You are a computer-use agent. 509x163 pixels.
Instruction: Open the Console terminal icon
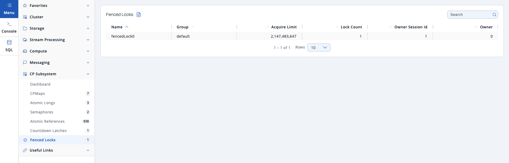(x=9, y=24)
